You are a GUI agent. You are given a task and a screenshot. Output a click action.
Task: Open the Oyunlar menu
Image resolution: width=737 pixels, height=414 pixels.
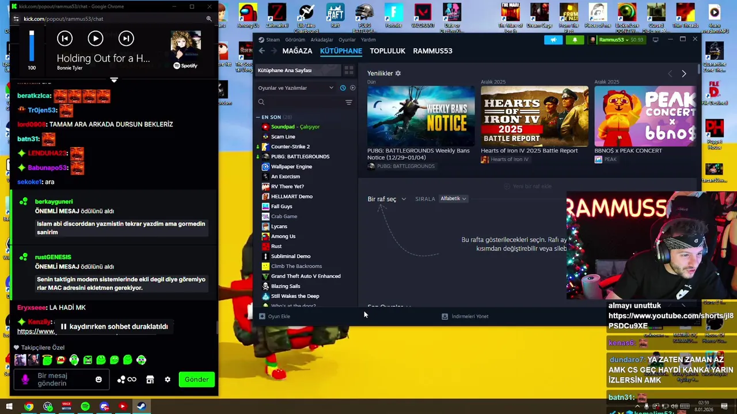[x=347, y=40]
